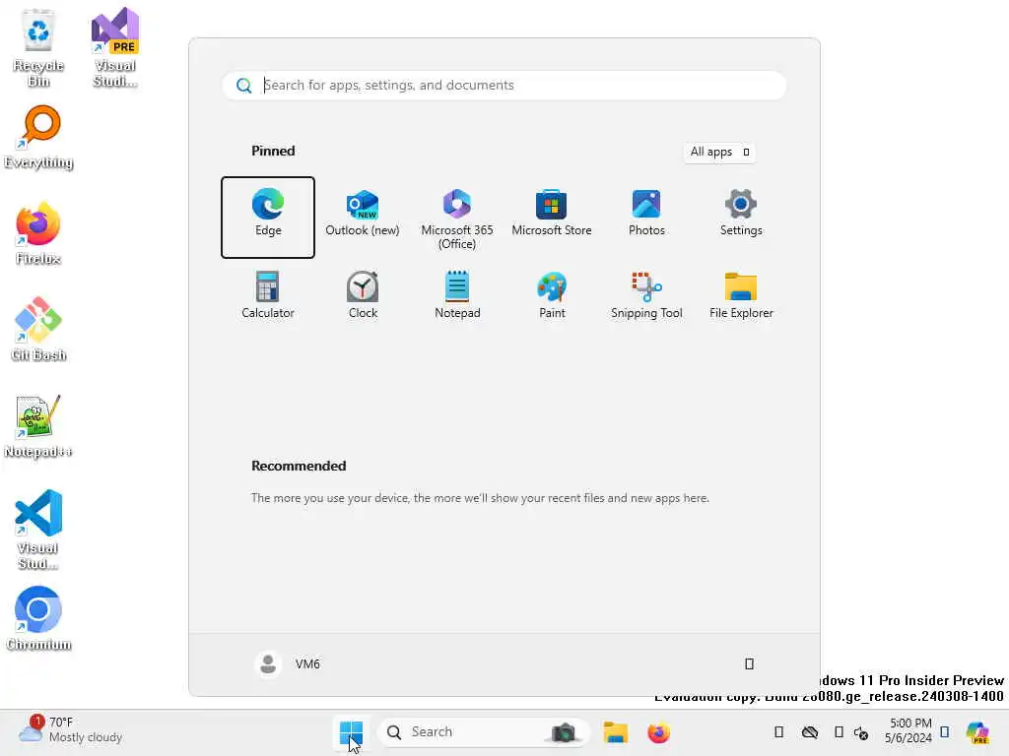Launch Notepad from pinned apps

pyautogui.click(x=457, y=295)
